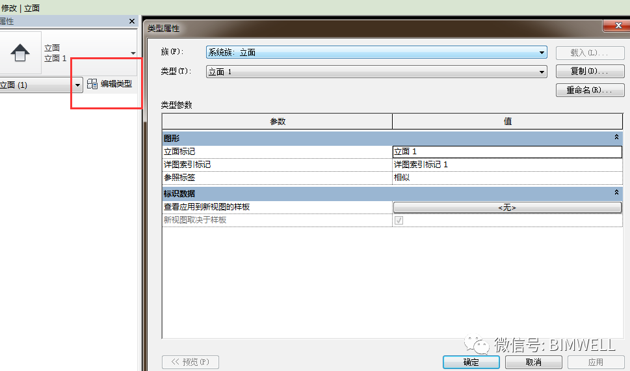Image resolution: width=630 pixels, height=371 pixels.
Task: Click the 复制 duplicate button
Action: pos(590,72)
